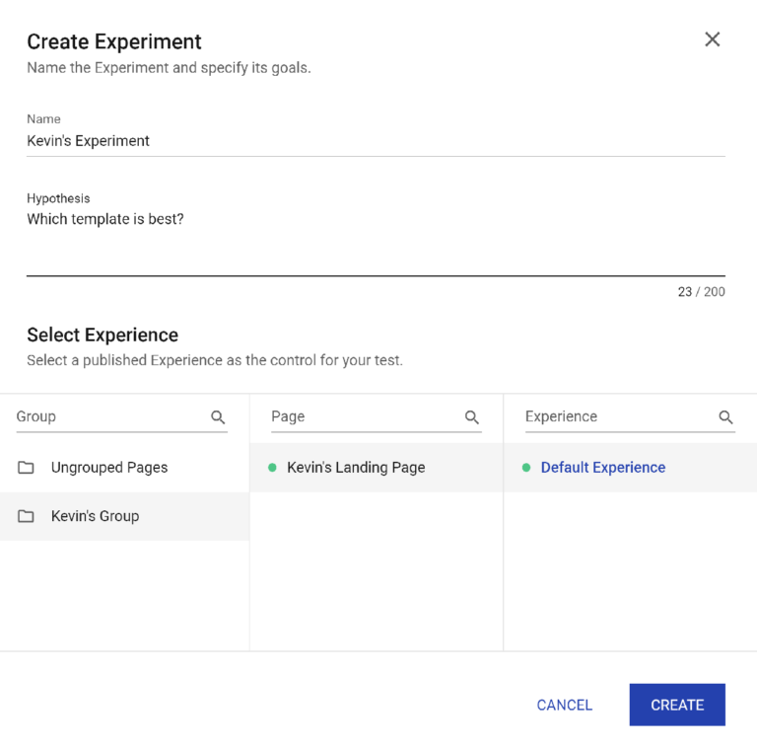
Task: Click the Page search icon
Action: point(472,417)
